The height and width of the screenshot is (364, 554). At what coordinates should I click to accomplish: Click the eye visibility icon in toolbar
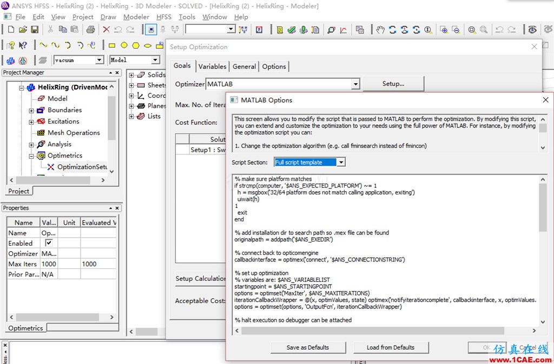pyautogui.click(x=532, y=30)
